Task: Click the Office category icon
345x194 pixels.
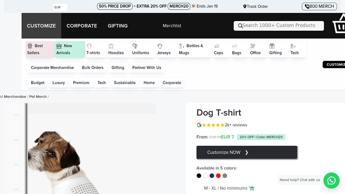Action: [x=253, y=46]
